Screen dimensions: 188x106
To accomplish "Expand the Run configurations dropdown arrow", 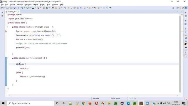I will (30, 8).
